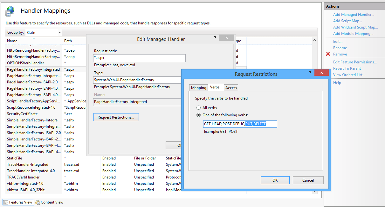The image size is (385, 207).
Task: Sort by the Path column header
Action: point(74,41)
